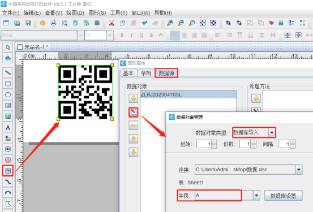Click the Print icon
Screen dimensions: 313x212
pyautogui.click(x=53, y=23)
